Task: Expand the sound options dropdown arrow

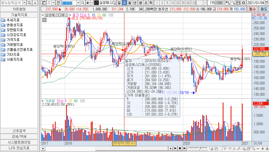Action: click(x=92, y=3)
